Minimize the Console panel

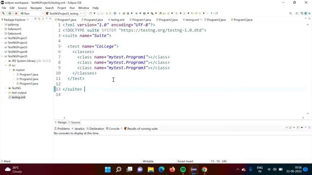point(306,127)
